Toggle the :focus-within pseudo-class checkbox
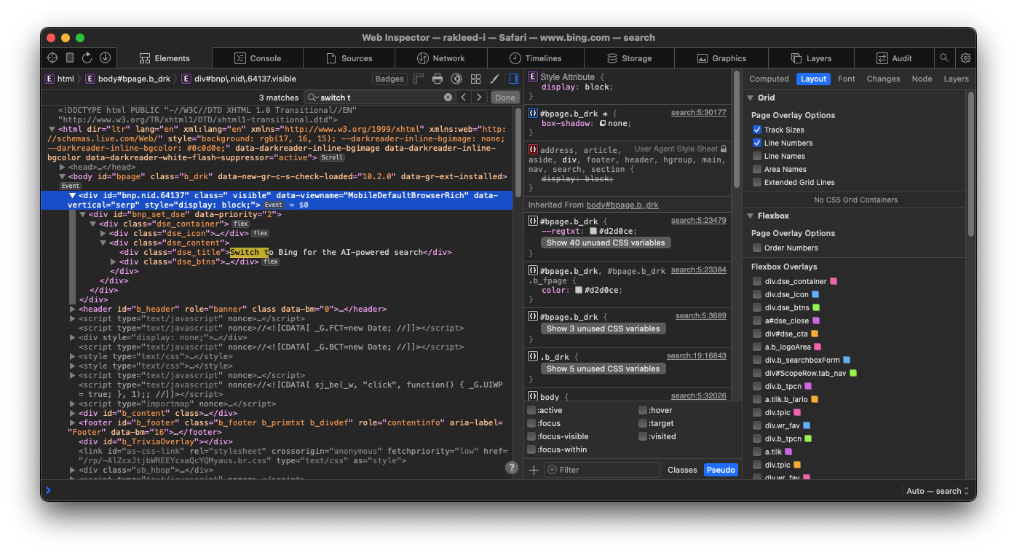 (531, 449)
